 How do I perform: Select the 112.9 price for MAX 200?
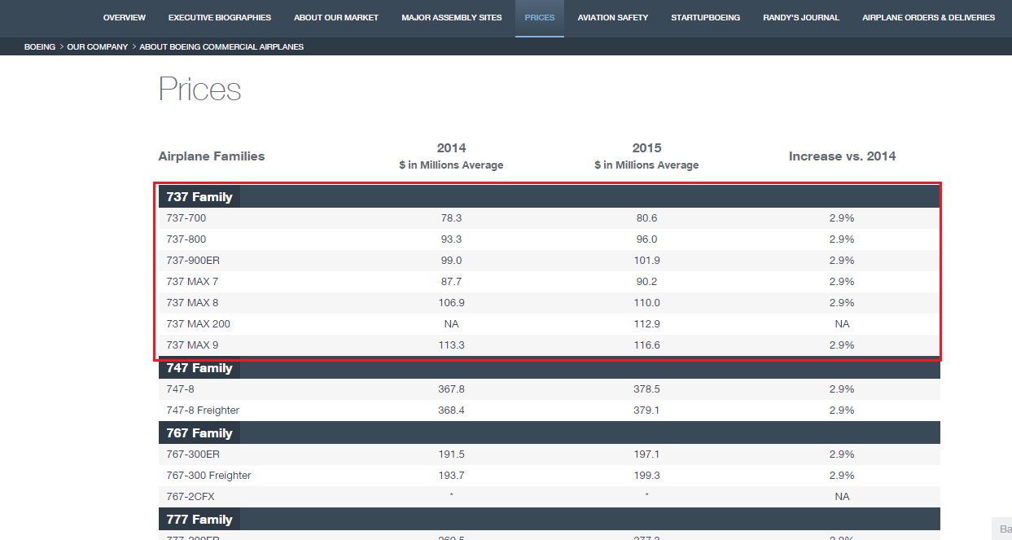[x=646, y=324]
